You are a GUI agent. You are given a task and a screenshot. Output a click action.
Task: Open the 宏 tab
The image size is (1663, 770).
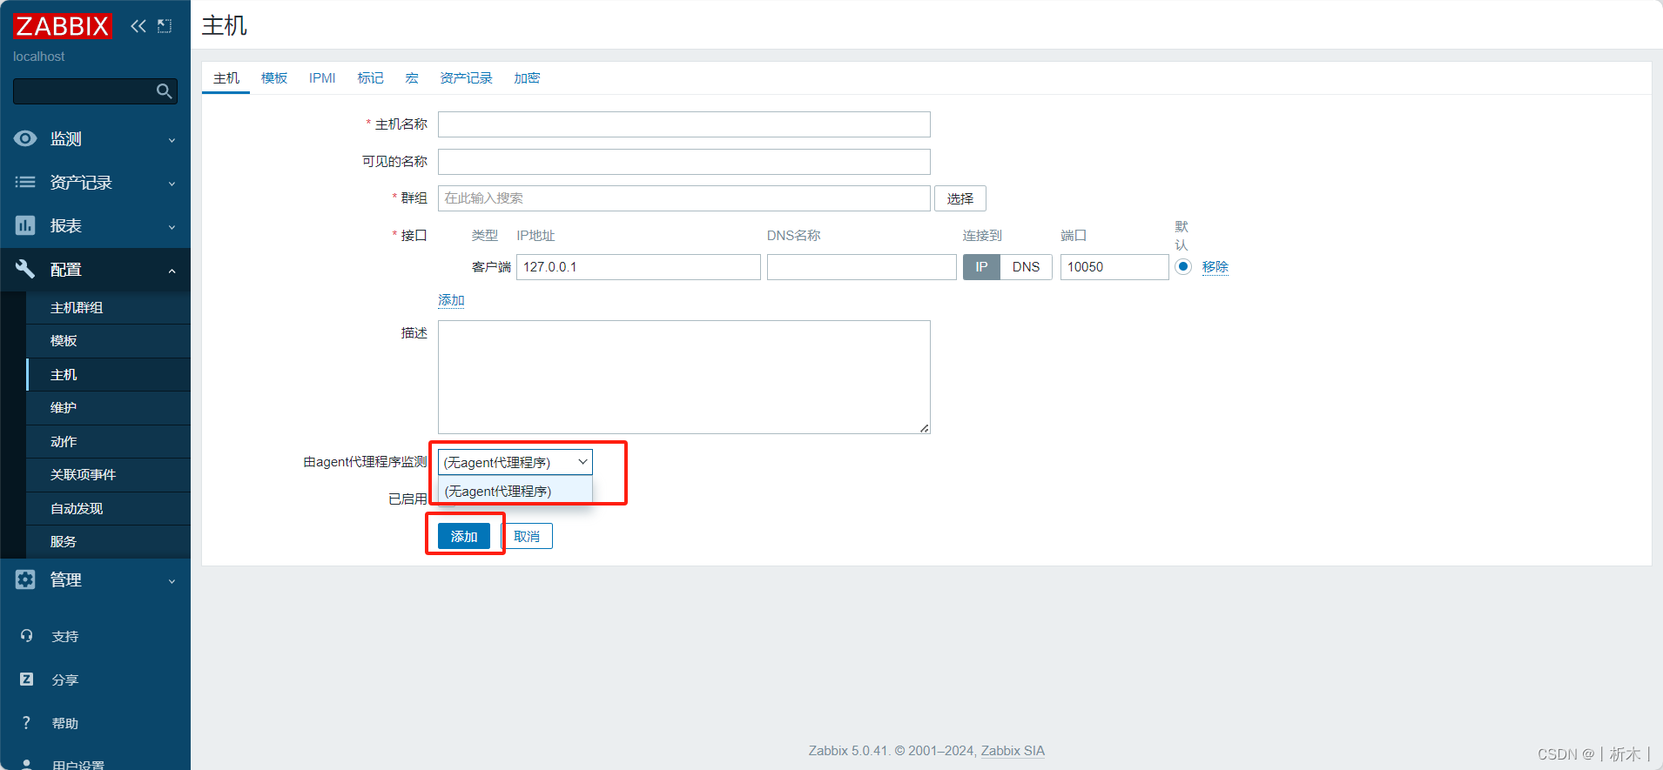coord(412,78)
